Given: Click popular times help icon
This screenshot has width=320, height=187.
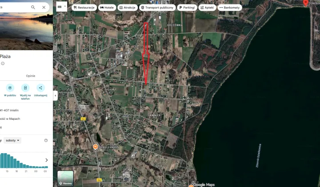Looking at the screenshot, I should coord(46,140).
